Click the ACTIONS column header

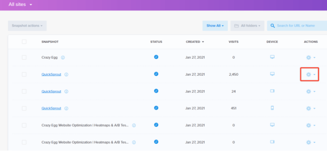click(311, 42)
